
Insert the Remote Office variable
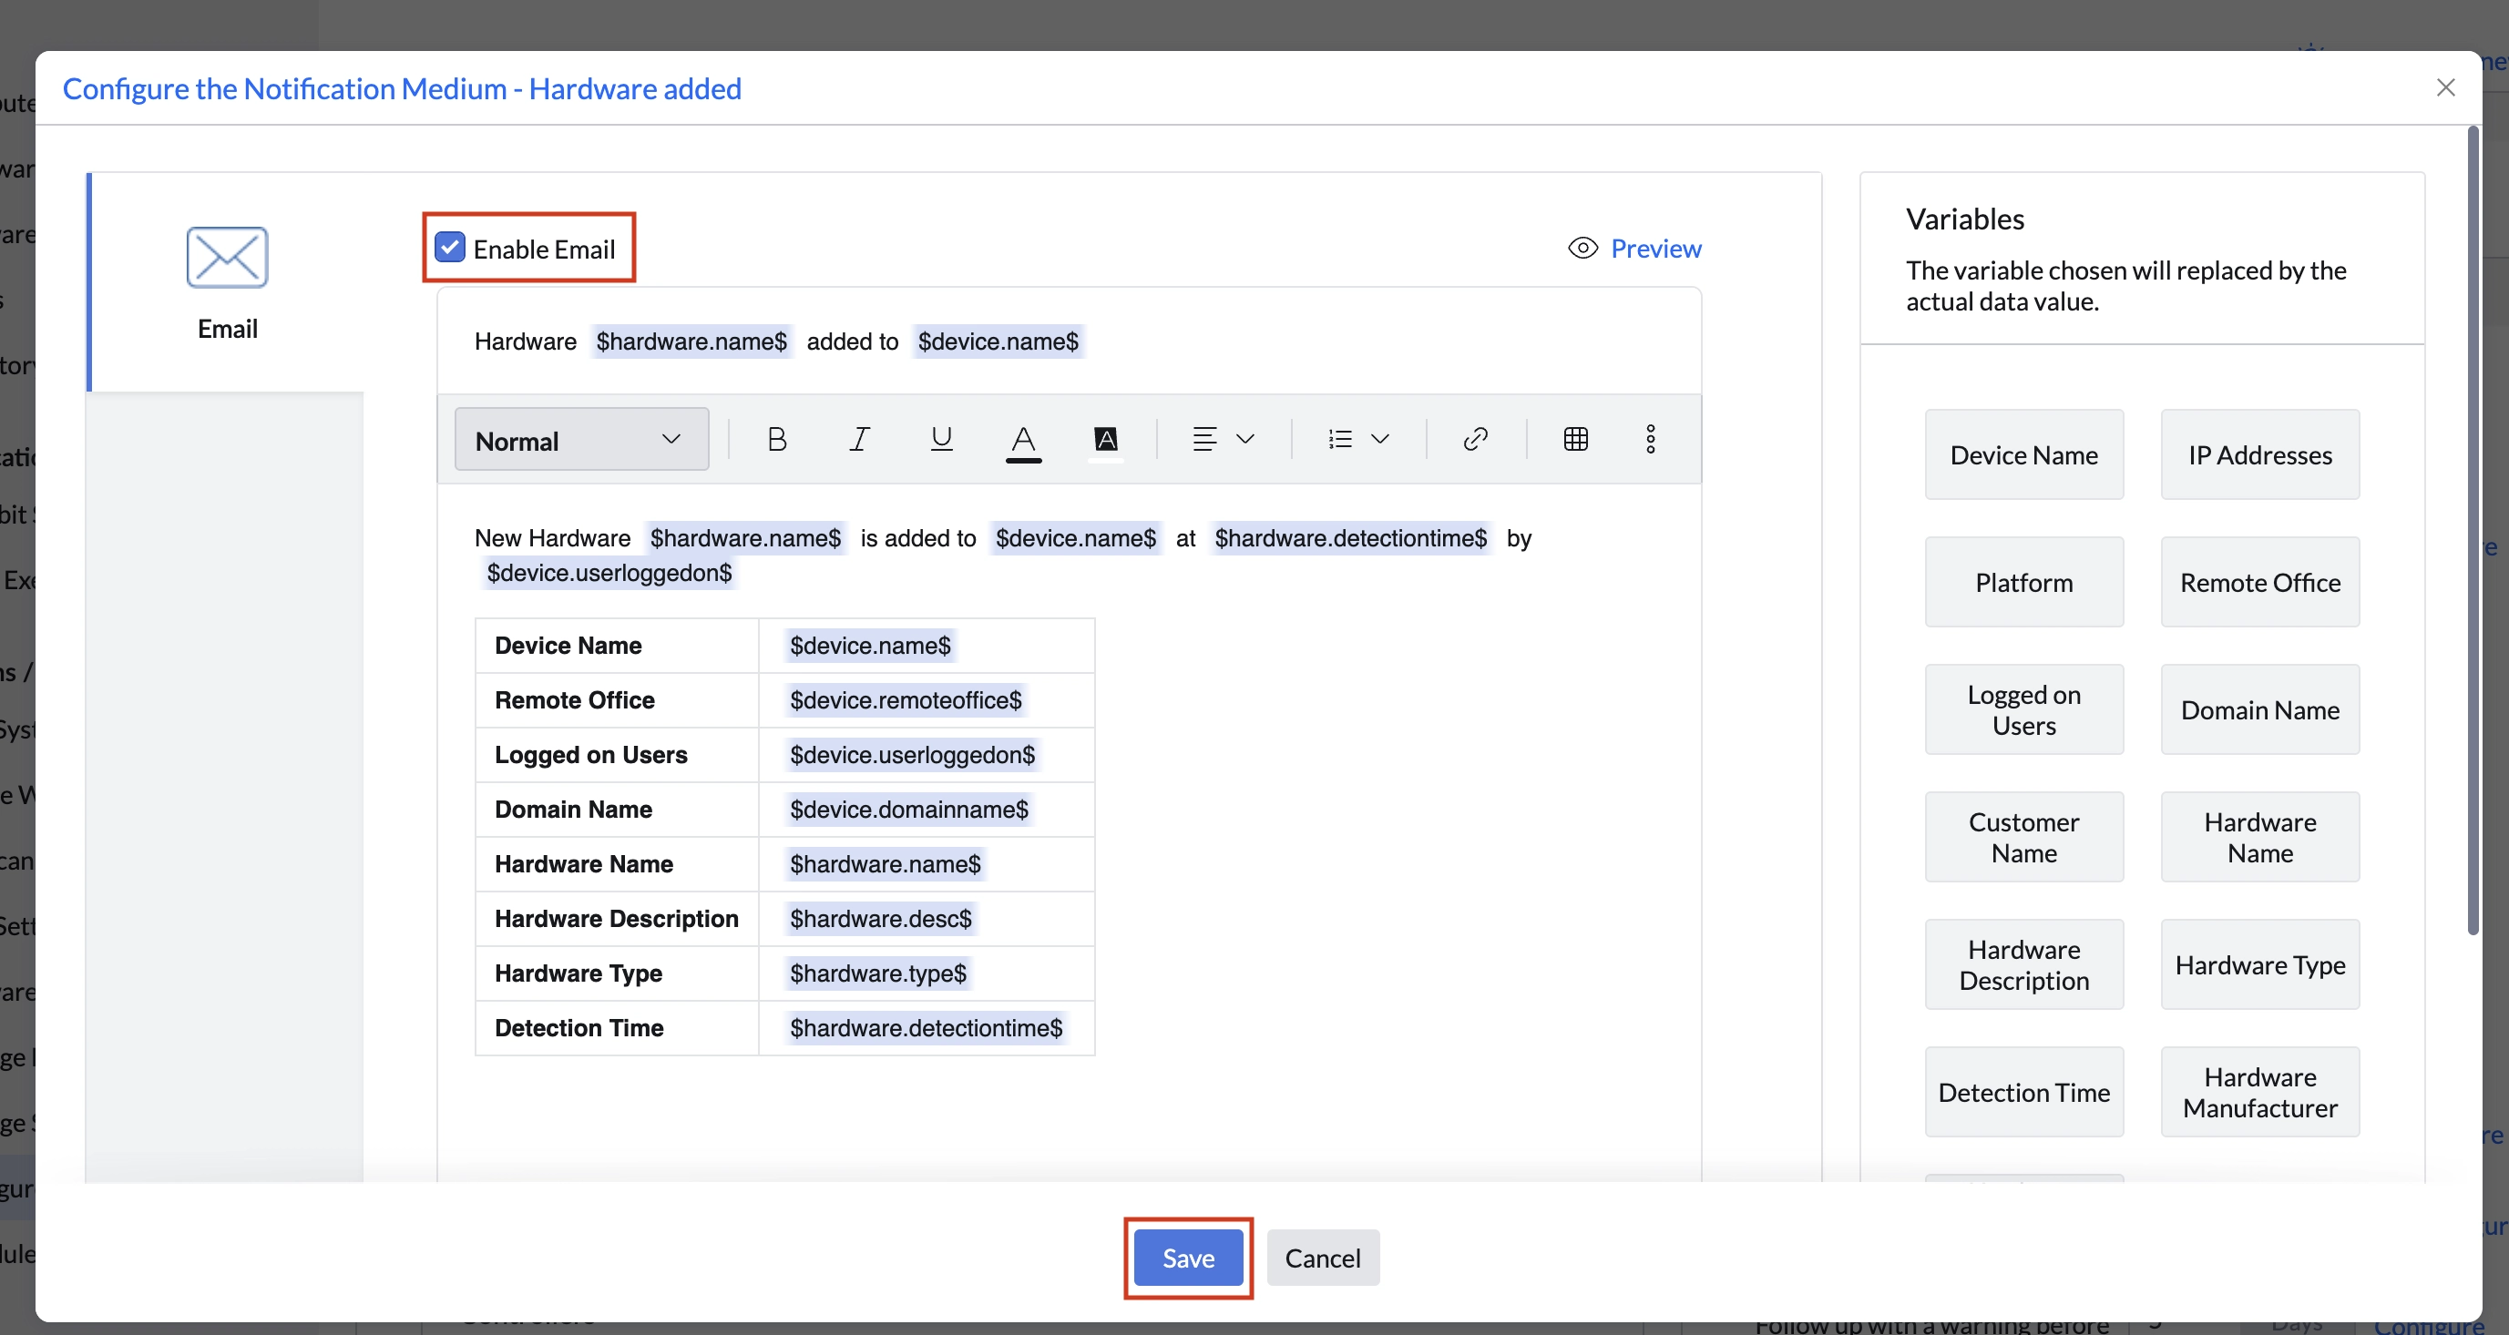[2259, 582]
